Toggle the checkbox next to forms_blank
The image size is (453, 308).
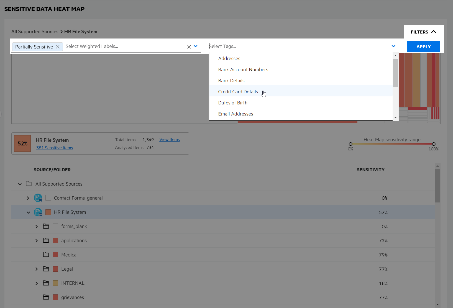click(x=55, y=226)
